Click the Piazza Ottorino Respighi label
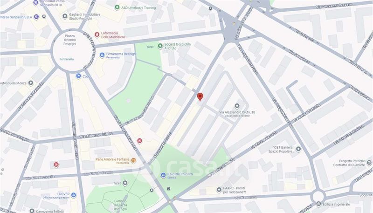This screenshot has width=373, height=213. coord(69,40)
